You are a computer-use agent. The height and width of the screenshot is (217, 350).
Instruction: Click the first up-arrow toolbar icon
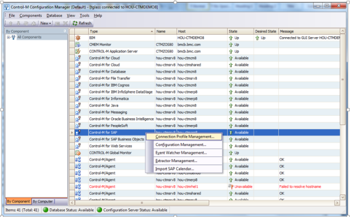10,23
